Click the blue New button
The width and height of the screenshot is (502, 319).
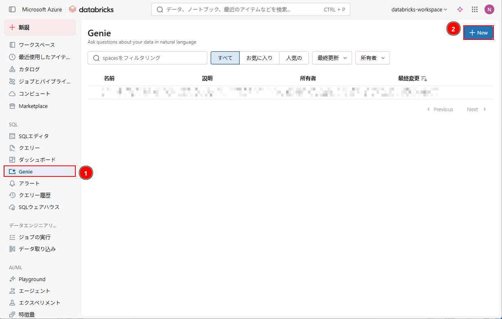(x=478, y=33)
